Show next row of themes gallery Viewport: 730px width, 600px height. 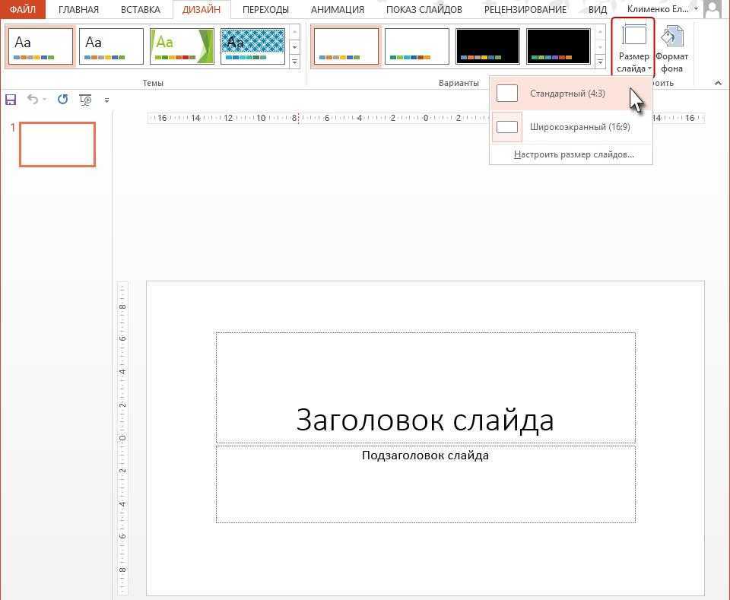tap(295, 47)
